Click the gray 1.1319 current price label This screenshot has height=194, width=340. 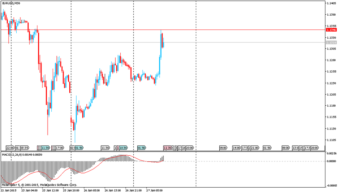point(331,42)
